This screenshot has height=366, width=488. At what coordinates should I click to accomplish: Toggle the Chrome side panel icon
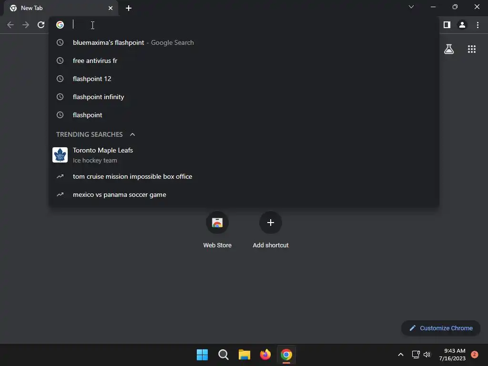[x=447, y=25]
